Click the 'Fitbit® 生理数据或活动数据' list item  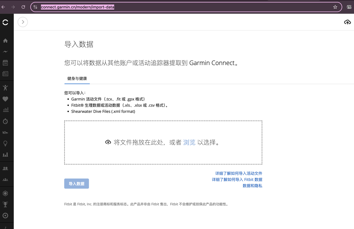click(x=120, y=105)
